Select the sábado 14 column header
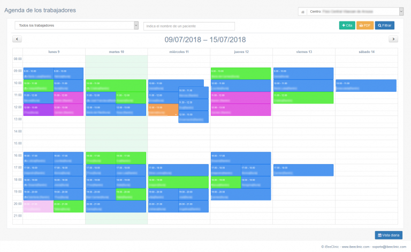The height and width of the screenshot is (252, 411). point(367,51)
